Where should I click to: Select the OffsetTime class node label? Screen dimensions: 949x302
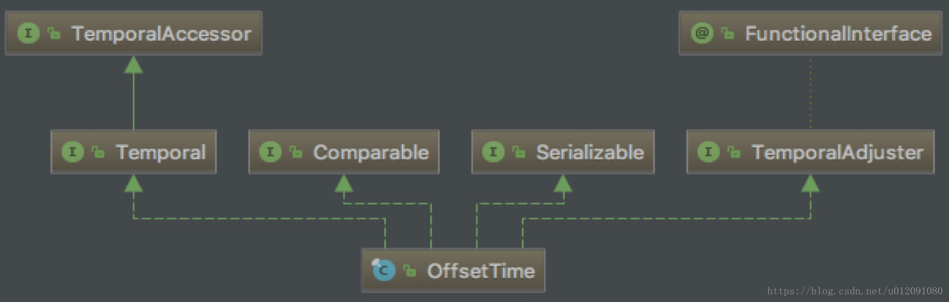[x=481, y=271]
